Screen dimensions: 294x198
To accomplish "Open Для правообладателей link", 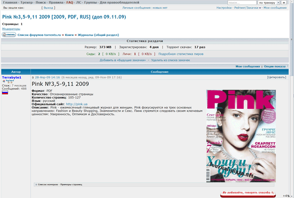I will coord(119,2).
